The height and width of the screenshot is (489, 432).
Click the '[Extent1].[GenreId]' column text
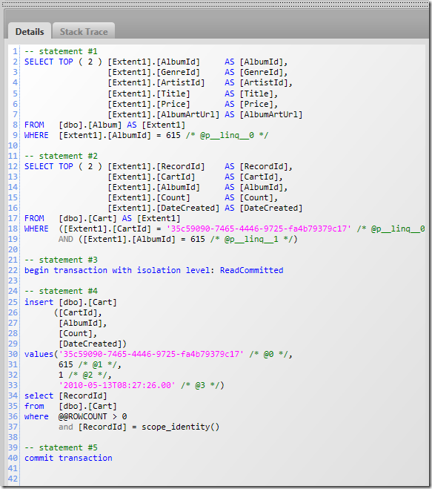(153, 73)
